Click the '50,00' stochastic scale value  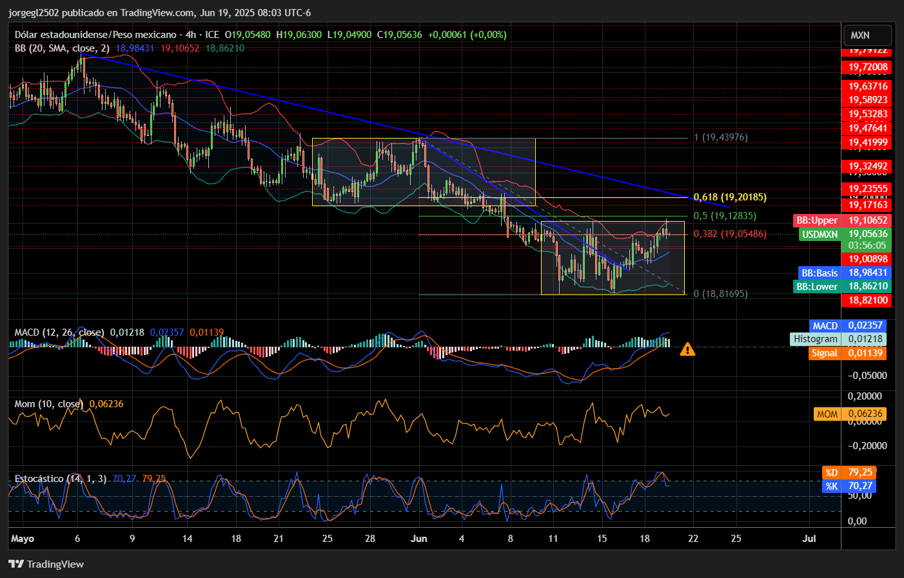860,496
